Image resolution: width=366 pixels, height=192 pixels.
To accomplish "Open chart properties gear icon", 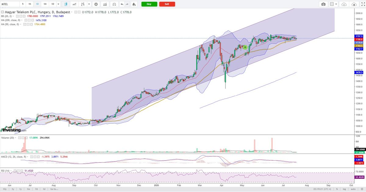I will coord(96,4).
